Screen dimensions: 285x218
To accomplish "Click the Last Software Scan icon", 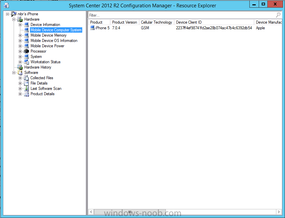I will click(26, 89).
